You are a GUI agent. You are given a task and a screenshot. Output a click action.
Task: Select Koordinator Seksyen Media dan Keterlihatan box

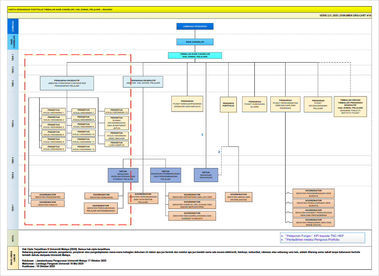[x=238, y=197]
